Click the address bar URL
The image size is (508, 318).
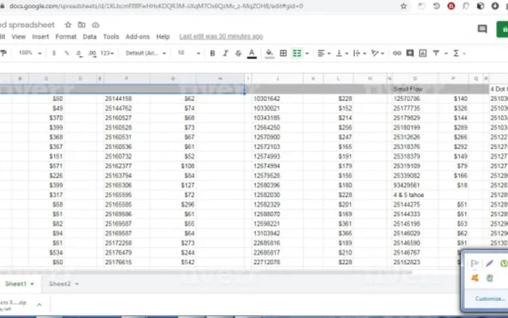pos(156,6)
